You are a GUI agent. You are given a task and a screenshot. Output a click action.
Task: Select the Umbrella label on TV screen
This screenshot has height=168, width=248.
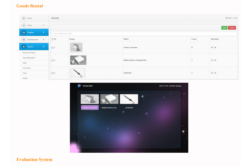pos(129,108)
